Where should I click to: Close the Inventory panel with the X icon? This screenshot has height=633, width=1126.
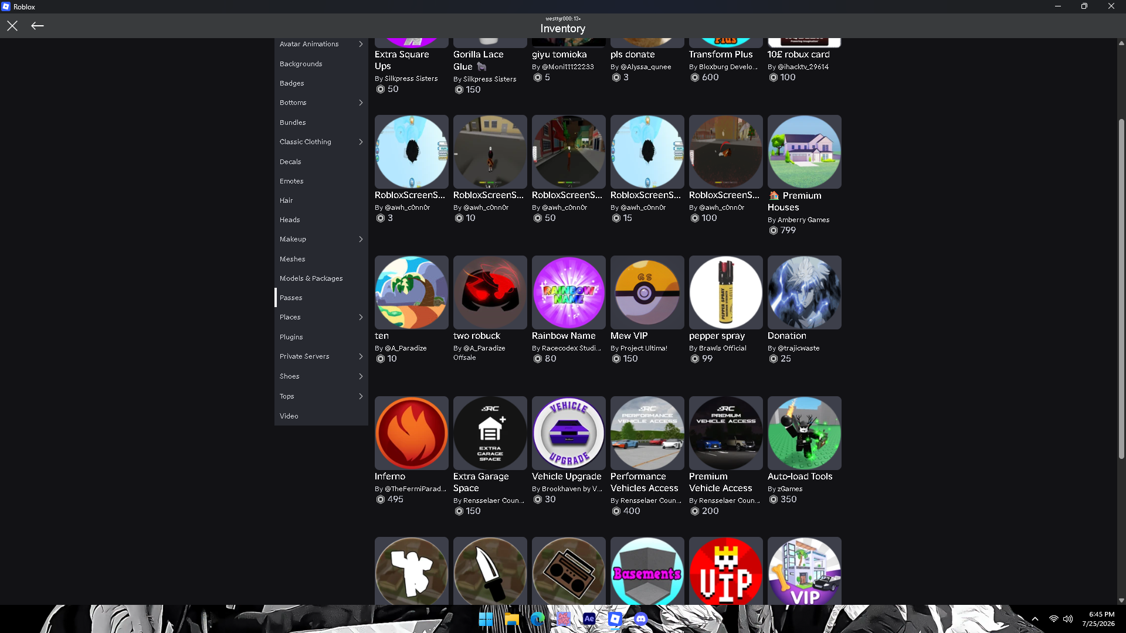[12, 26]
